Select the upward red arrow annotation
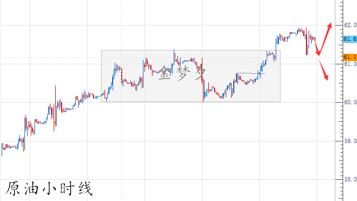 click(x=324, y=39)
